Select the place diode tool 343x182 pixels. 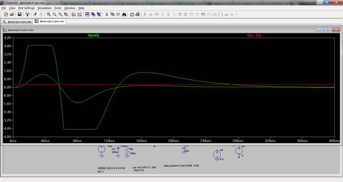coord(180,14)
